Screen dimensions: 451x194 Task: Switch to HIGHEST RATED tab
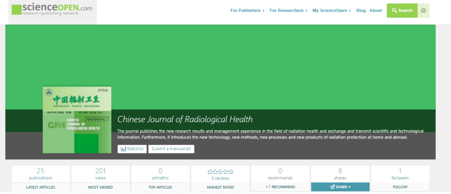[x=220, y=187]
